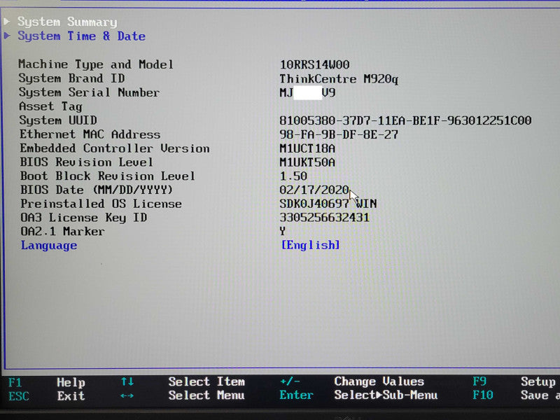Click the 10RRS14W00 model value
560x420 pixels.
pos(314,64)
